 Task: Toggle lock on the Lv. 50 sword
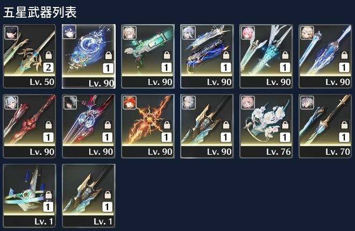tap(48, 55)
